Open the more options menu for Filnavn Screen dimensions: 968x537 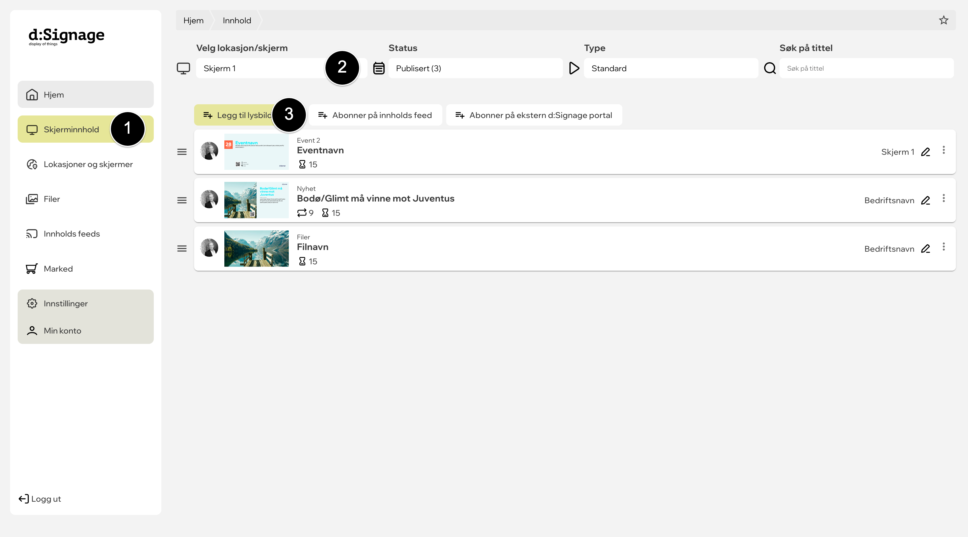(x=944, y=247)
